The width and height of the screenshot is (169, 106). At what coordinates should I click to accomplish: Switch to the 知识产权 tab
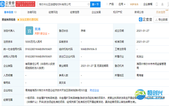tap(117, 12)
